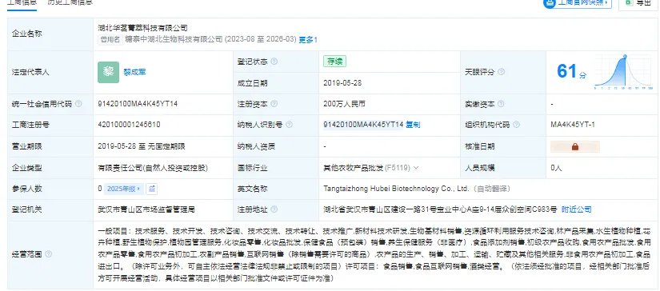Click the 企业类型 label cell
The width and height of the screenshot is (660, 291).
[50, 168]
